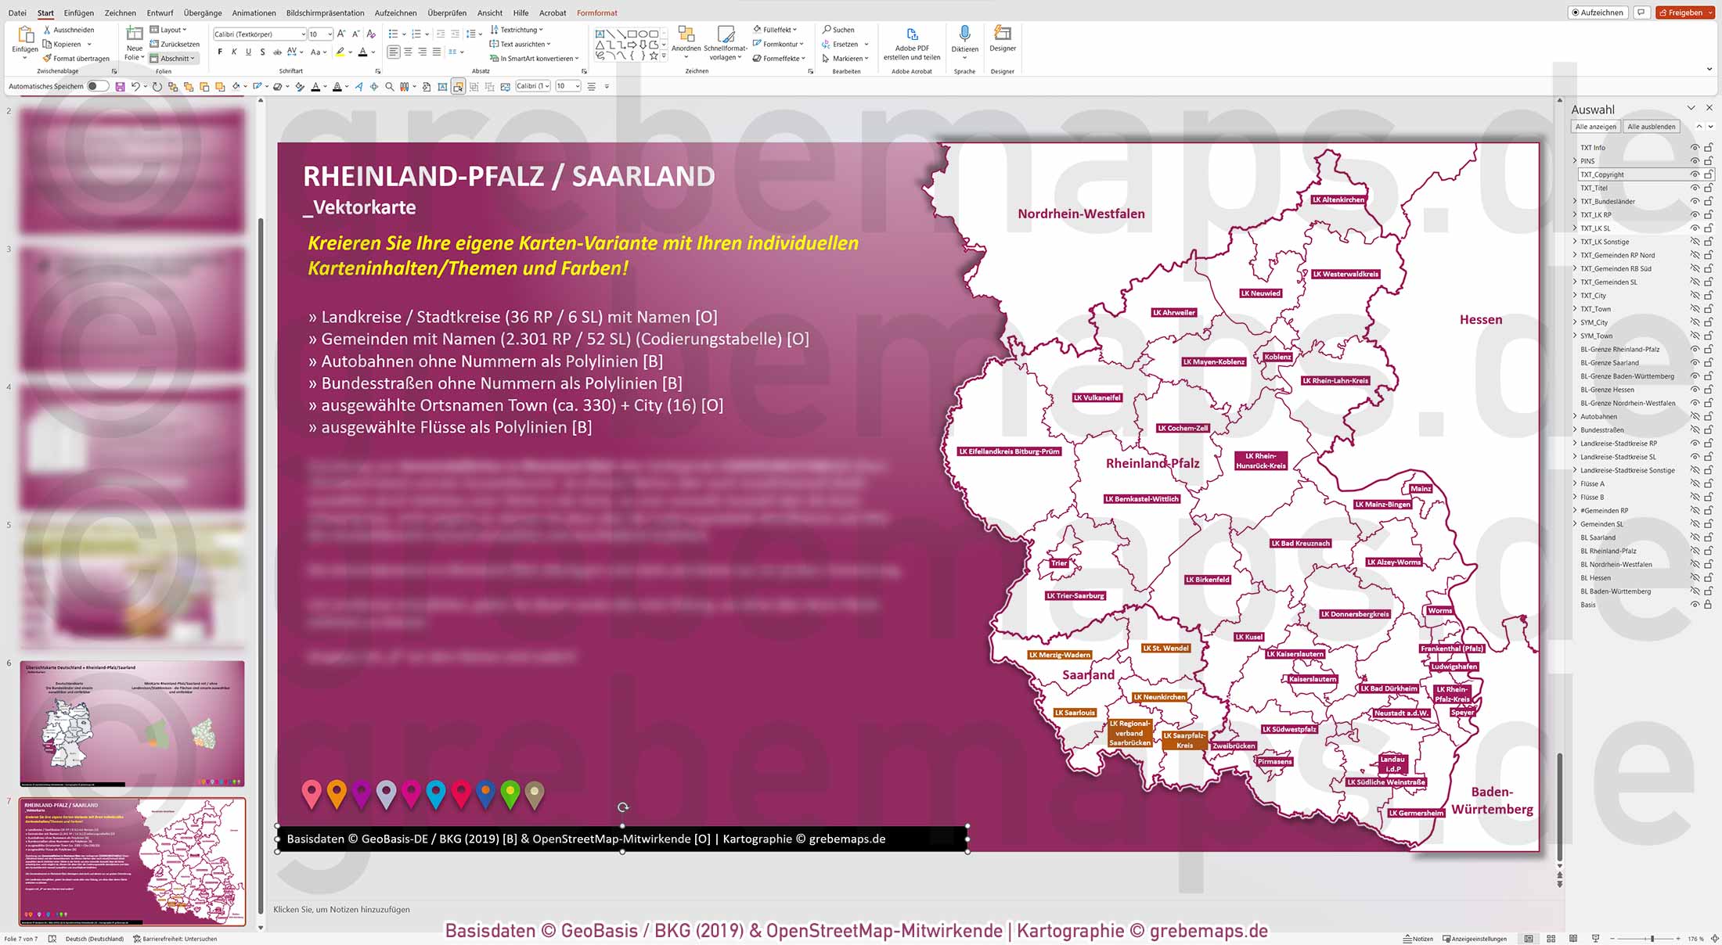The image size is (1722, 945).
Task: Expand the PINS group in the Auswahl pane
Action: [x=1575, y=160]
